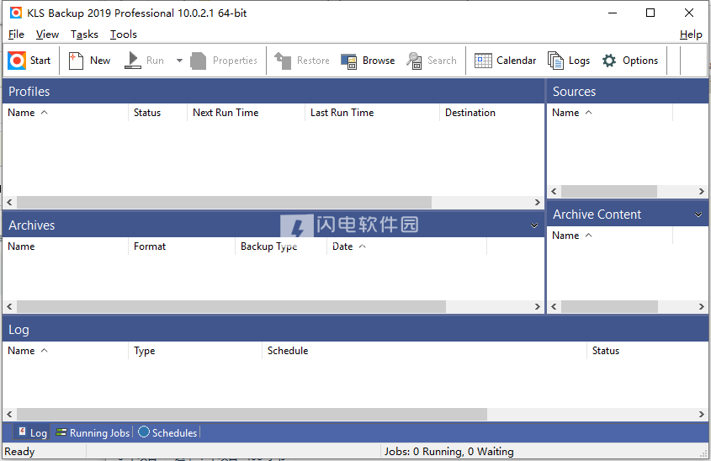Image resolution: width=711 pixels, height=461 pixels.
Task: Sort Log by Status column
Action: [648, 351]
